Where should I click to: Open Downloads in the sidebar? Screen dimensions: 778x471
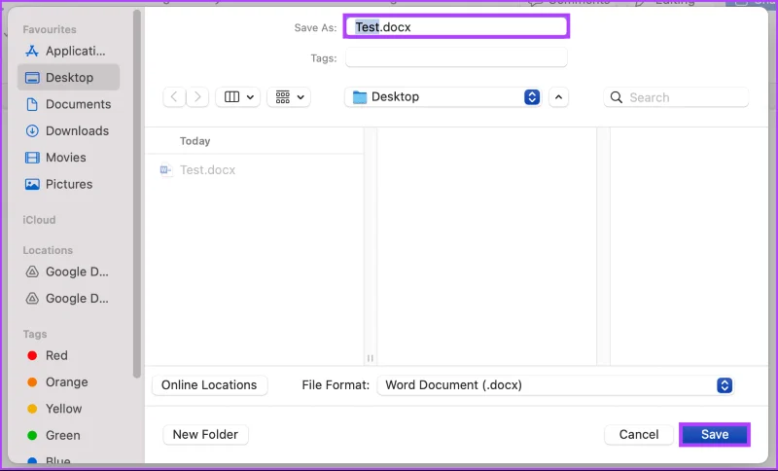coord(68,131)
